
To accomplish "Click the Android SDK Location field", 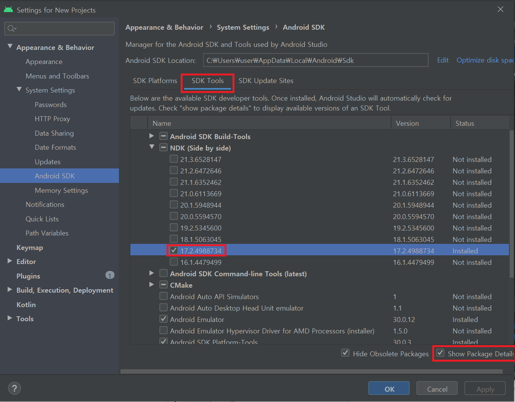I will click(316, 60).
